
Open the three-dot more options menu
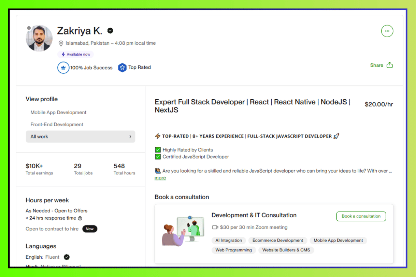tap(387, 31)
